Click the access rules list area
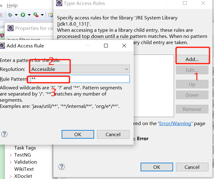Screen dimensions: 214x179 (x=154, y=86)
